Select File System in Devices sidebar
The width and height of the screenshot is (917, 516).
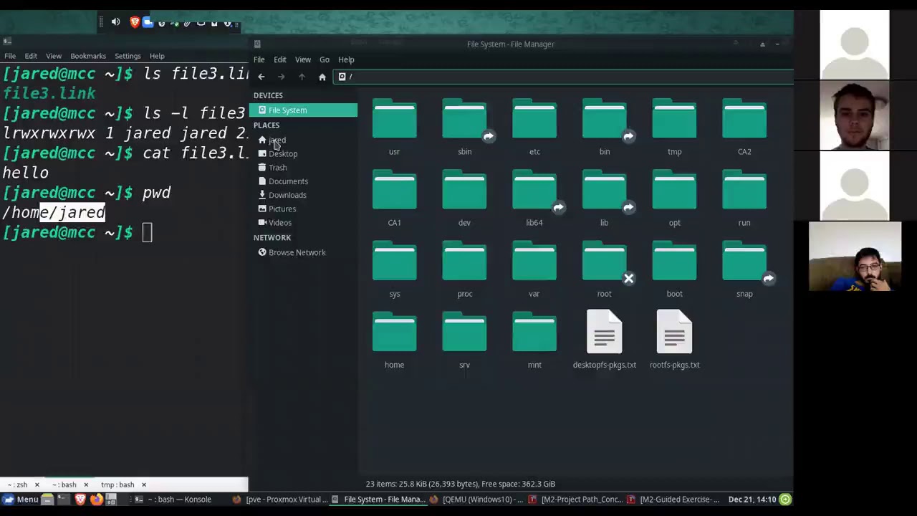[303, 110]
